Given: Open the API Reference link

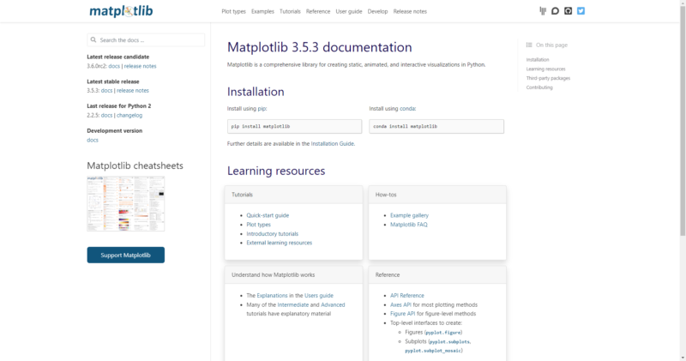Looking at the screenshot, I should 406,295.
